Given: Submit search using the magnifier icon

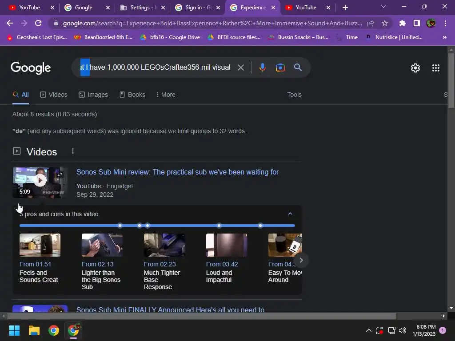Looking at the screenshot, I should click(298, 67).
